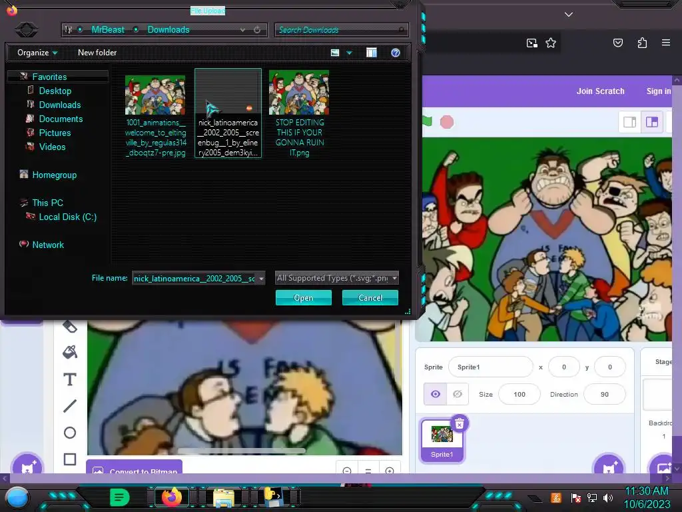Click the Firefox list all tabs chevron
This screenshot has width=682, height=512.
[x=569, y=15]
